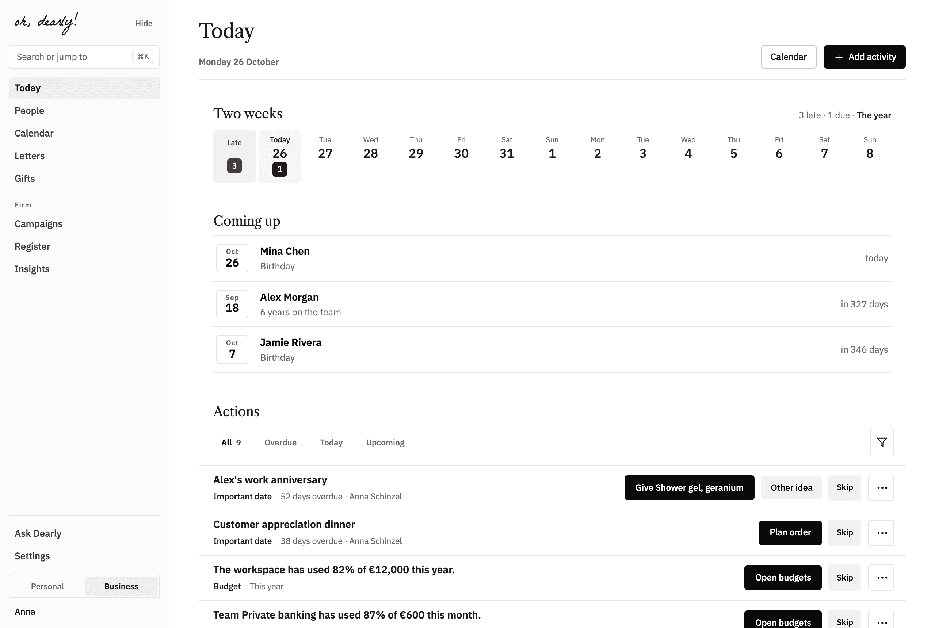Go to People in the sidebar
The height and width of the screenshot is (628, 935).
(84, 111)
